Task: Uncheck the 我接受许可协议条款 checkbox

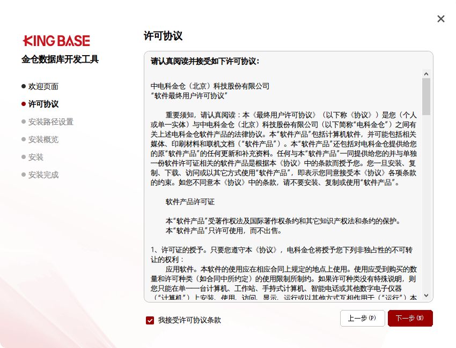Action: 150,320
